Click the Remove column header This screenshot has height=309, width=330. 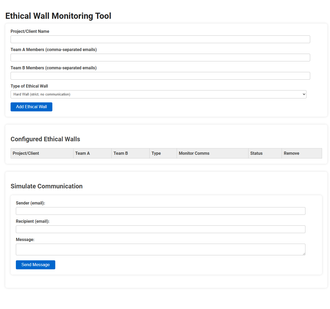point(291,153)
